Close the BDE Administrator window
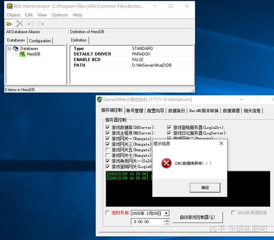Image resolution: width=274 pixels, height=240 pixels. [x=187, y=6]
